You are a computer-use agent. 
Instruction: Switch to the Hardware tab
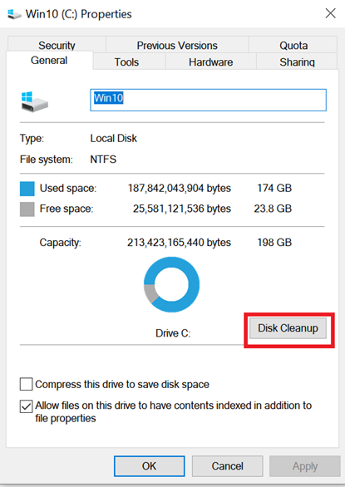coord(210,61)
